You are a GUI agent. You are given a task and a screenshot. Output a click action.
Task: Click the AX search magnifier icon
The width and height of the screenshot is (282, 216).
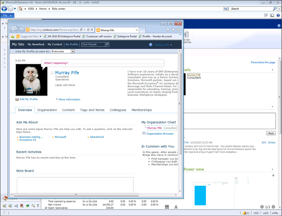(x=275, y=9)
